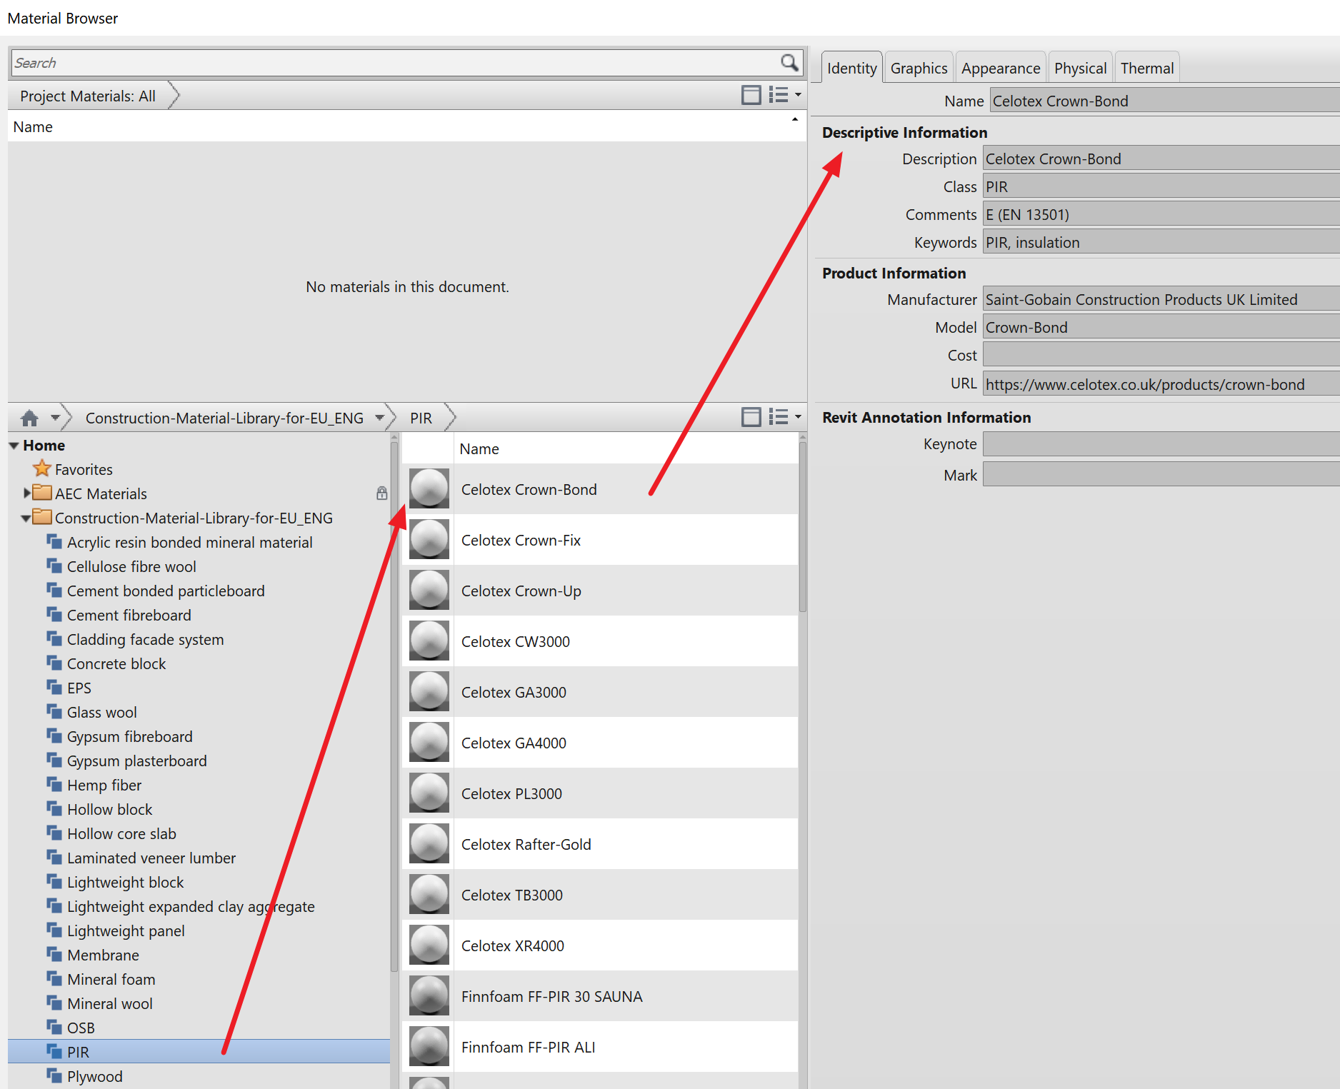Collapse the Home tree node
The height and width of the screenshot is (1089, 1340).
pos(14,445)
